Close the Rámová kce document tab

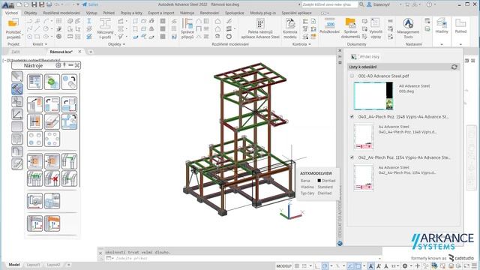click(x=80, y=52)
